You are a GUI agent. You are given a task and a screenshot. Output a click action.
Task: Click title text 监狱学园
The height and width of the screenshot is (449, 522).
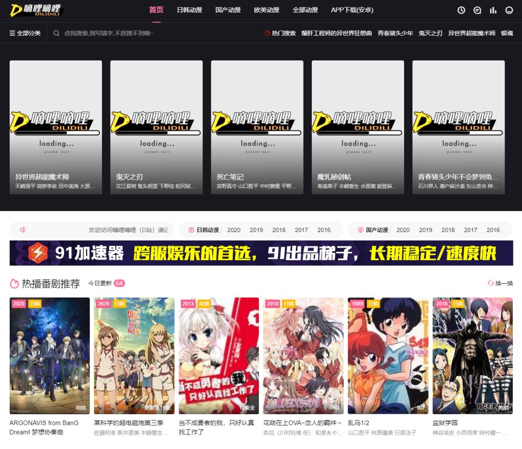click(445, 423)
